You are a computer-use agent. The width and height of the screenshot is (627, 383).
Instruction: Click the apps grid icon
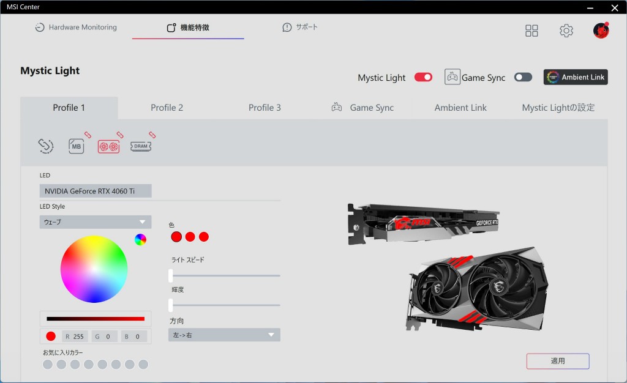[531, 31]
